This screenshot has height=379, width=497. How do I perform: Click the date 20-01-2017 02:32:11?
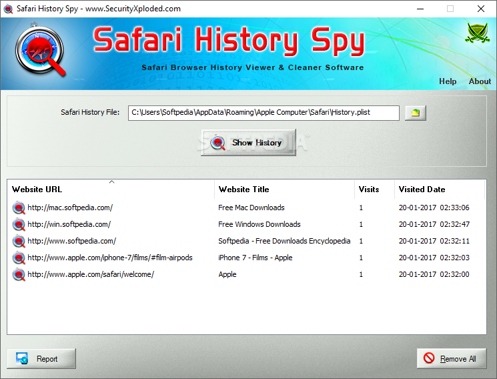pos(434,241)
